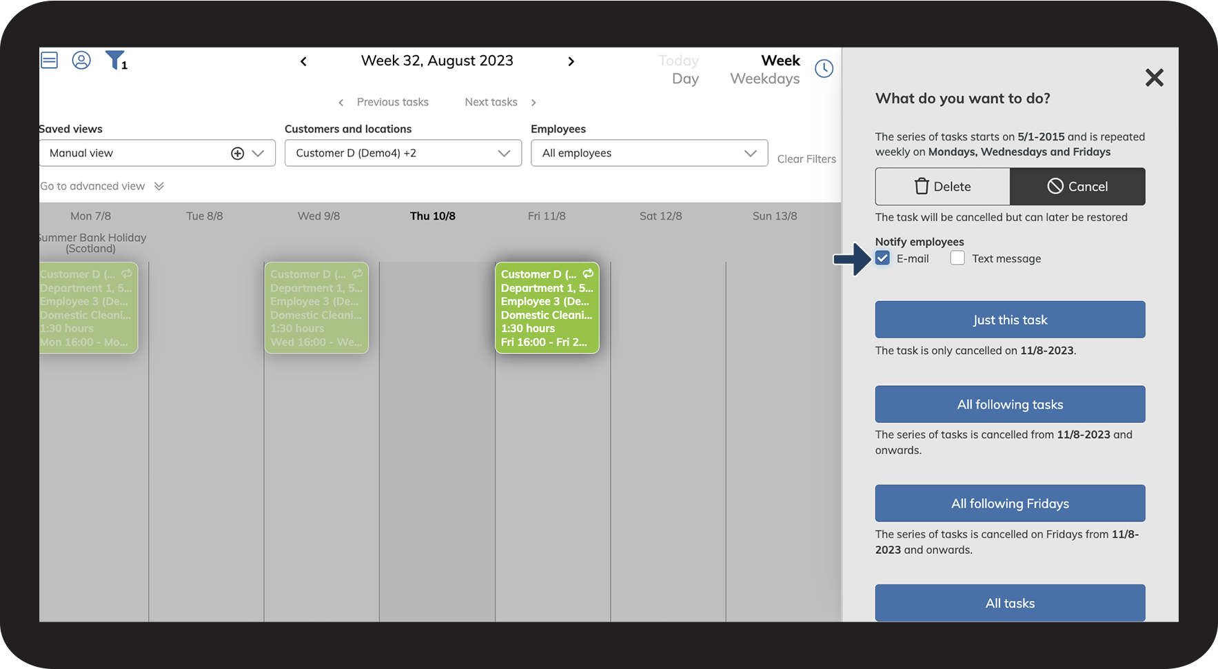Click Clear Filters link
The width and height of the screenshot is (1218, 669).
[x=806, y=159]
